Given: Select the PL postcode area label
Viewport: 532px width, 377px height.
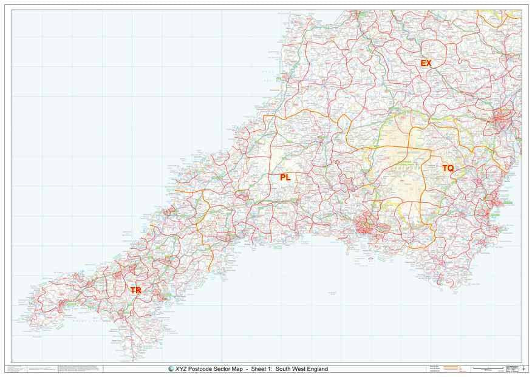Looking at the screenshot, I should click(x=284, y=178).
